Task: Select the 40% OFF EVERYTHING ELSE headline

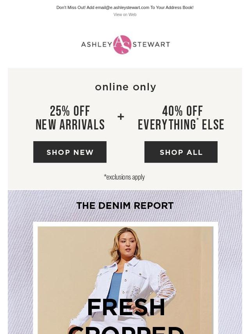Action: point(181,118)
